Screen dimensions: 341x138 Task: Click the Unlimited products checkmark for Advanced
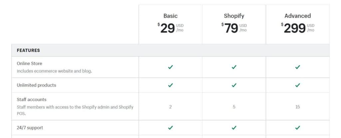[297, 85]
